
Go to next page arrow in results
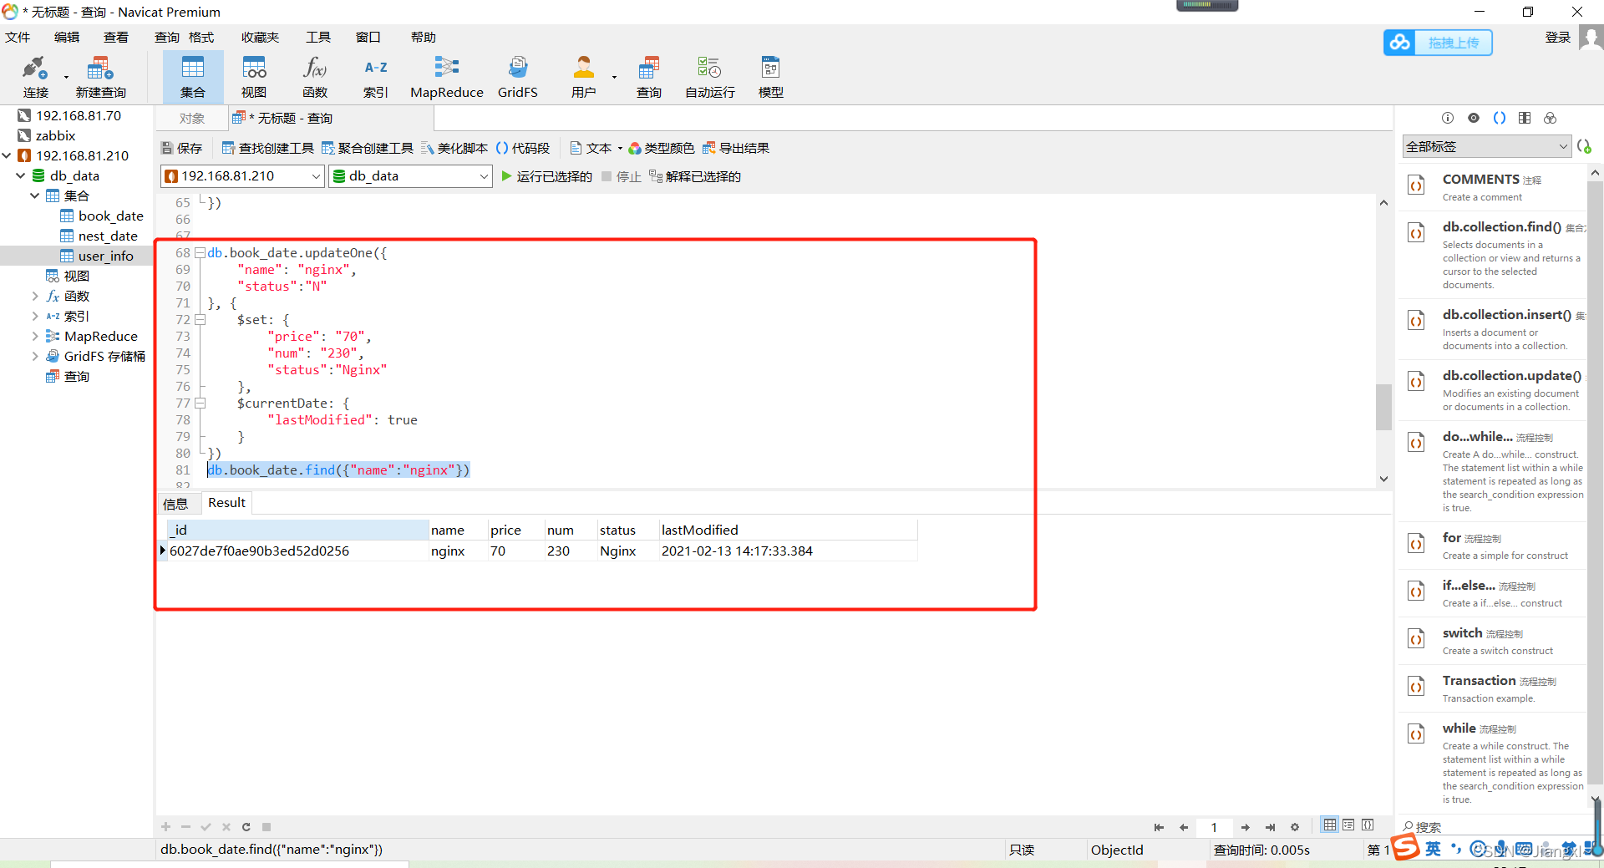1246,827
